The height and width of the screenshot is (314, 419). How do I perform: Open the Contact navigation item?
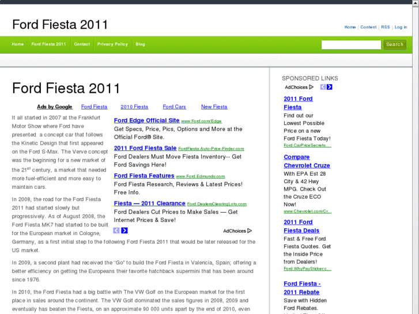[x=82, y=44]
